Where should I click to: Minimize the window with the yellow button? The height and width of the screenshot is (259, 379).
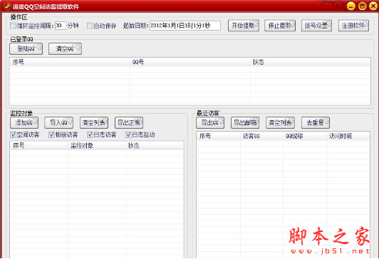(351, 6)
